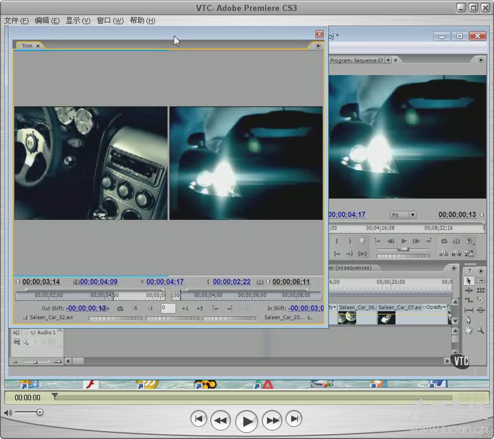Select the Rate Stretch tool
494x439 pixels.
469,300
